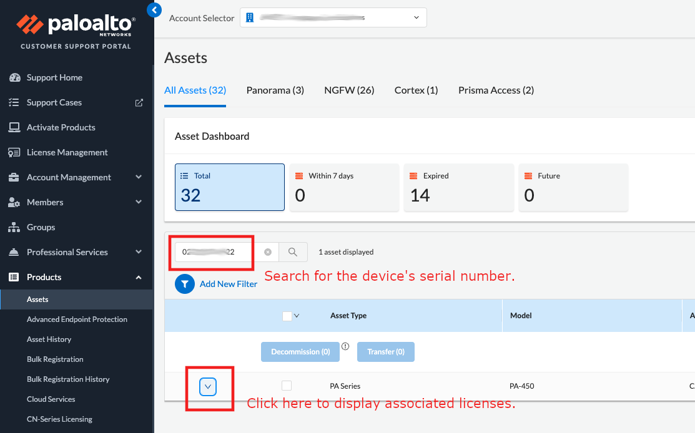Open Support Cases via its external-link icon
Image resolution: width=695 pixels, height=433 pixels.
point(139,102)
